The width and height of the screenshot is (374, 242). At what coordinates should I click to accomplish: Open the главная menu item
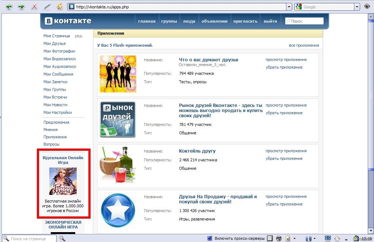click(x=147, y=21)
